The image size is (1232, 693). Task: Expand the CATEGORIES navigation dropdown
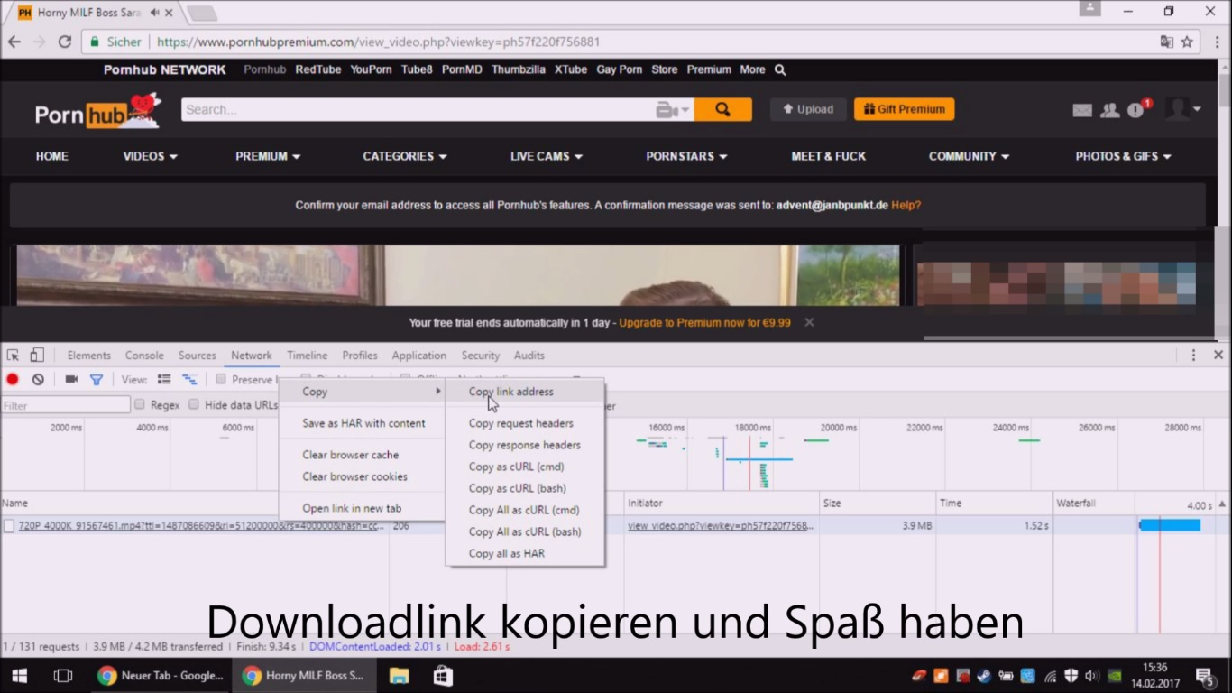(405, 156)
